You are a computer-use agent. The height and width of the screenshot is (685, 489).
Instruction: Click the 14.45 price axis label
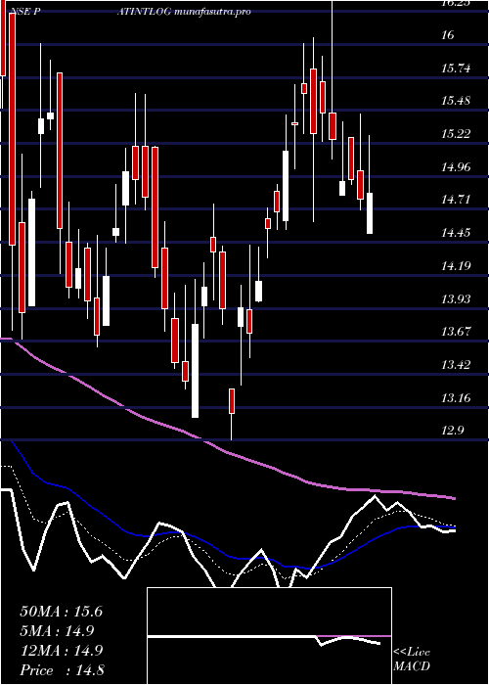(457, 233)
